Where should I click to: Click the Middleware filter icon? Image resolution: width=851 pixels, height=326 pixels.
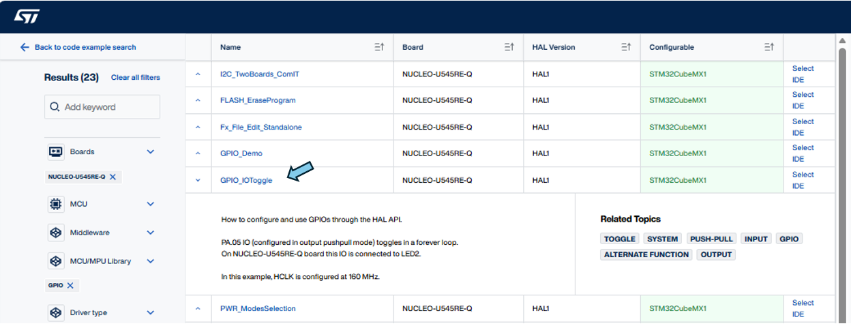tap(55, 233)
